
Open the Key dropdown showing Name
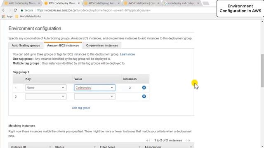[x=46, y=88]
